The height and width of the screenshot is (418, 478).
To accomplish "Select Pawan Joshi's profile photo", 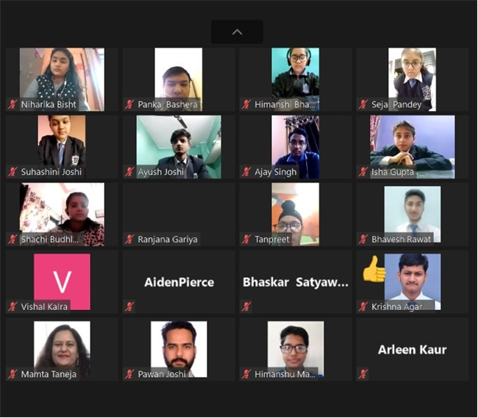I will click(179, 349).
